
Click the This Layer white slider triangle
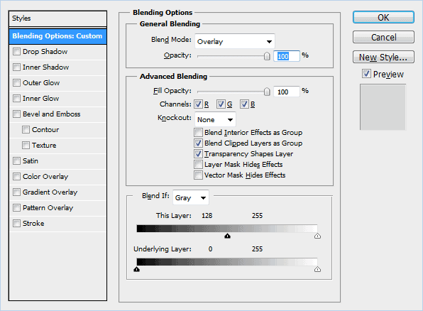(x=317, y=236)
